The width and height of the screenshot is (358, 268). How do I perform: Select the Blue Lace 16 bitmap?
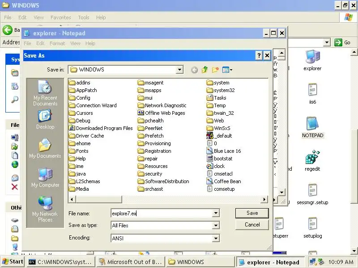223,151
